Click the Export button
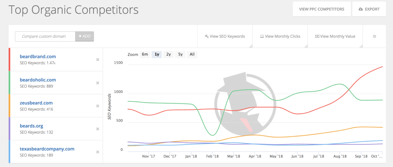The height and width of the screenshot is (167, 393). pyautogui.click(x=369, y=9)
